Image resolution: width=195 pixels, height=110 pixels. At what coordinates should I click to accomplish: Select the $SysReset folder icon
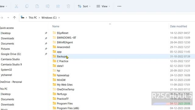point(54,33)
